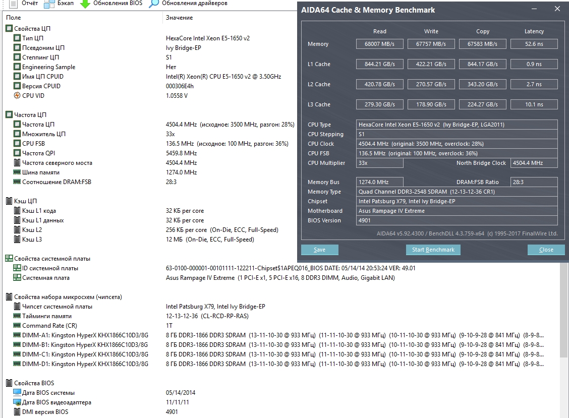
Task: Close the AIDA64 benchmark window with X
Action: click(557, 9)
